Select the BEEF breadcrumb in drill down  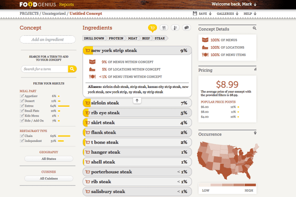tap(146, 38)
